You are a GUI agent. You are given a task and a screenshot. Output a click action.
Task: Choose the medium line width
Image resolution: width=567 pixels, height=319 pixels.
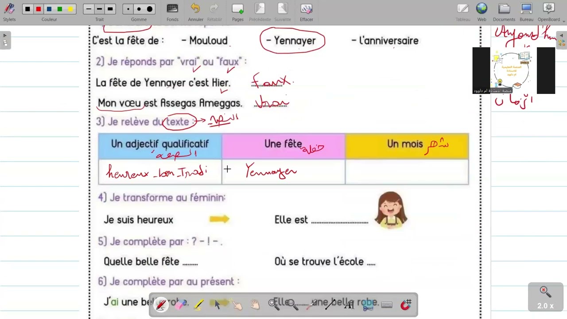coord(99,9)
